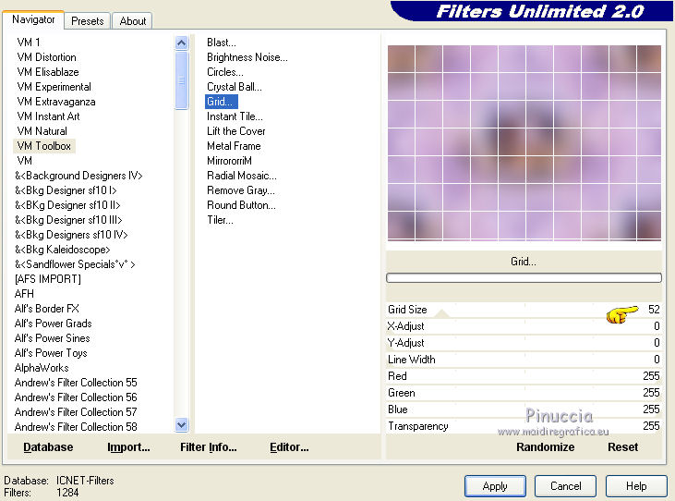Select AFH category
This screenshot has height=501, width=675.
(24, 294)
